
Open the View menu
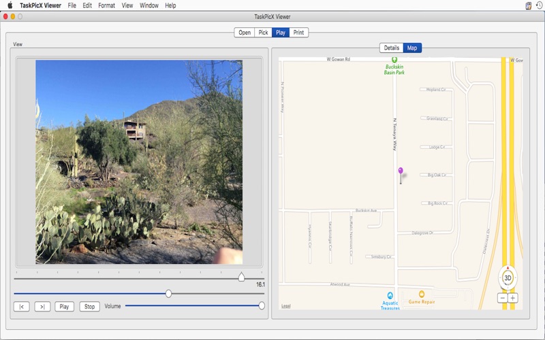127,5
